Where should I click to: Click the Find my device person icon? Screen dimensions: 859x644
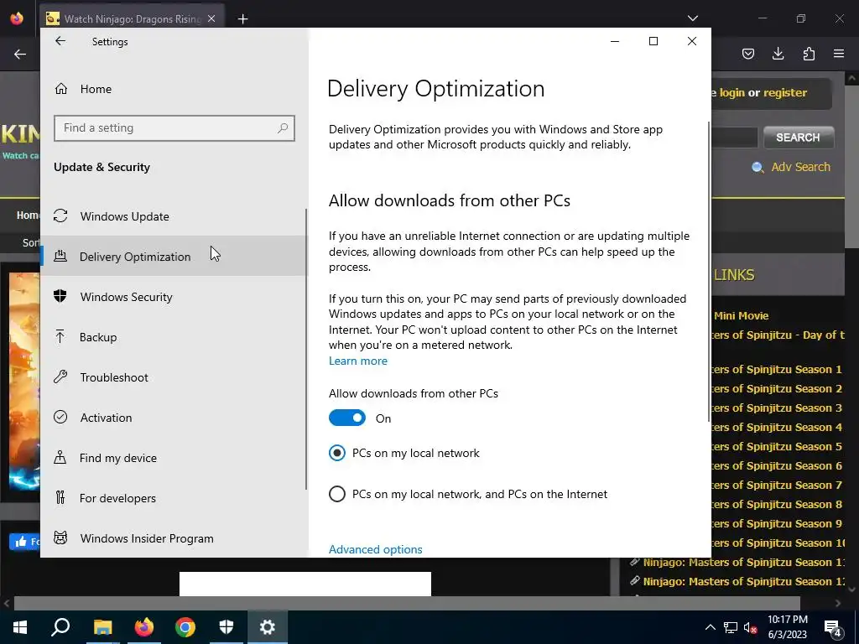[x=60, y=457]
